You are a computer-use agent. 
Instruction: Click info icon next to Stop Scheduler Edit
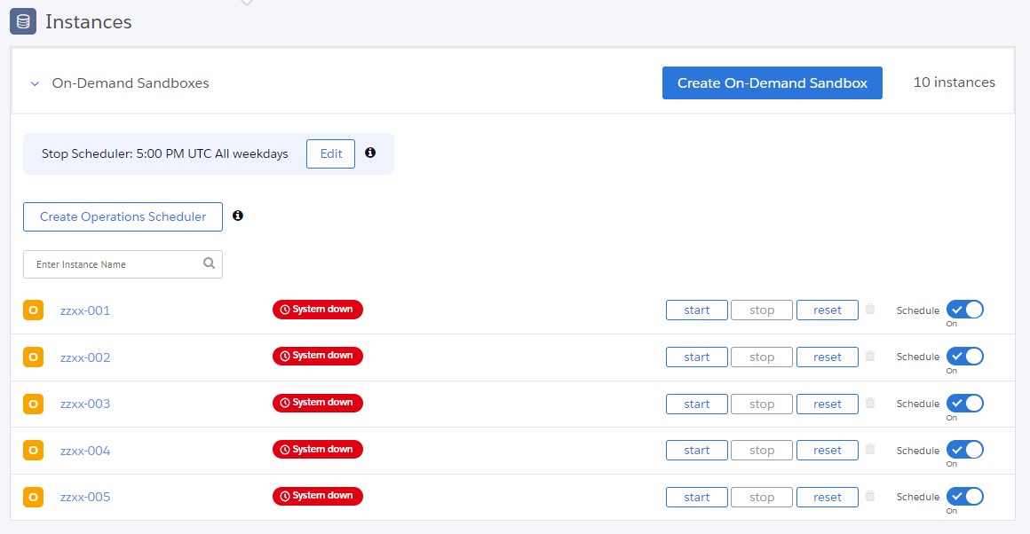point(370,153)
